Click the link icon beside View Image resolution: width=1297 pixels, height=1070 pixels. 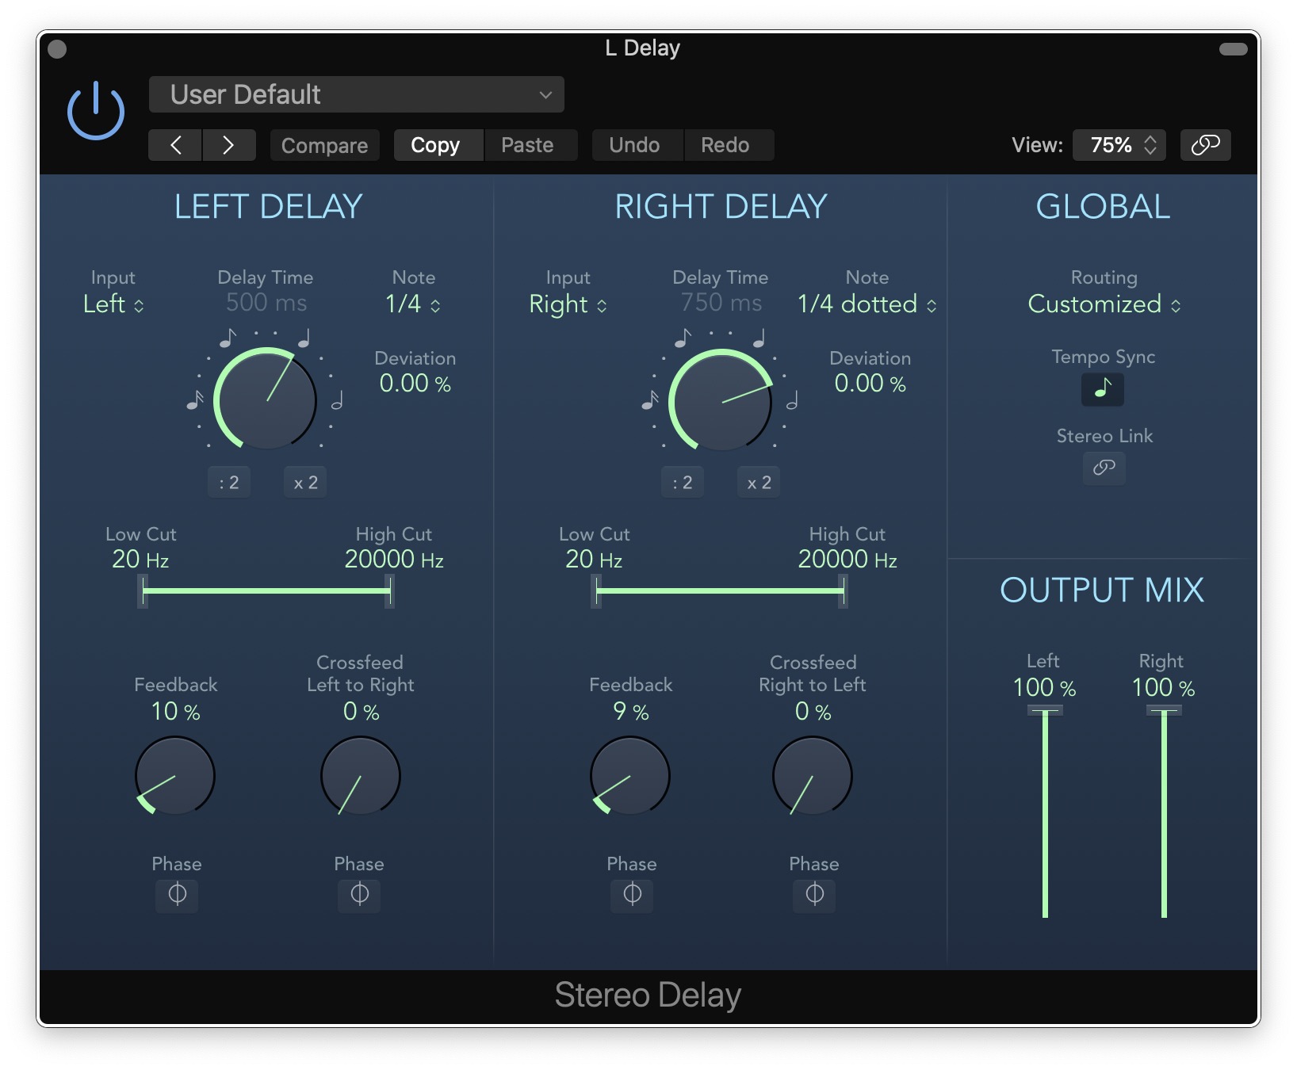tap(1205, 145)
